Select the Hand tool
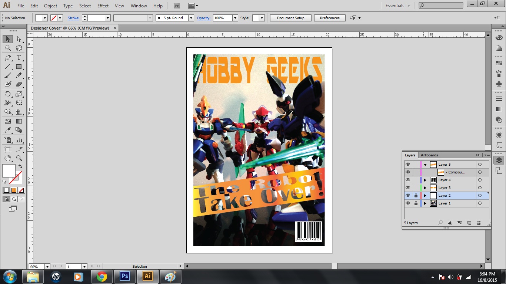 click(x=7, y=158)
